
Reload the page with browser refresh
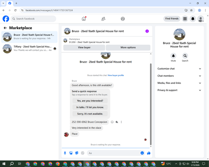(x=15, y=10)
